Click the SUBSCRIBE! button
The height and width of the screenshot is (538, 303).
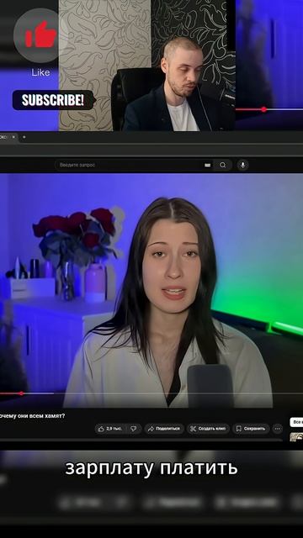pyautogui.click(x=53, y=100)
